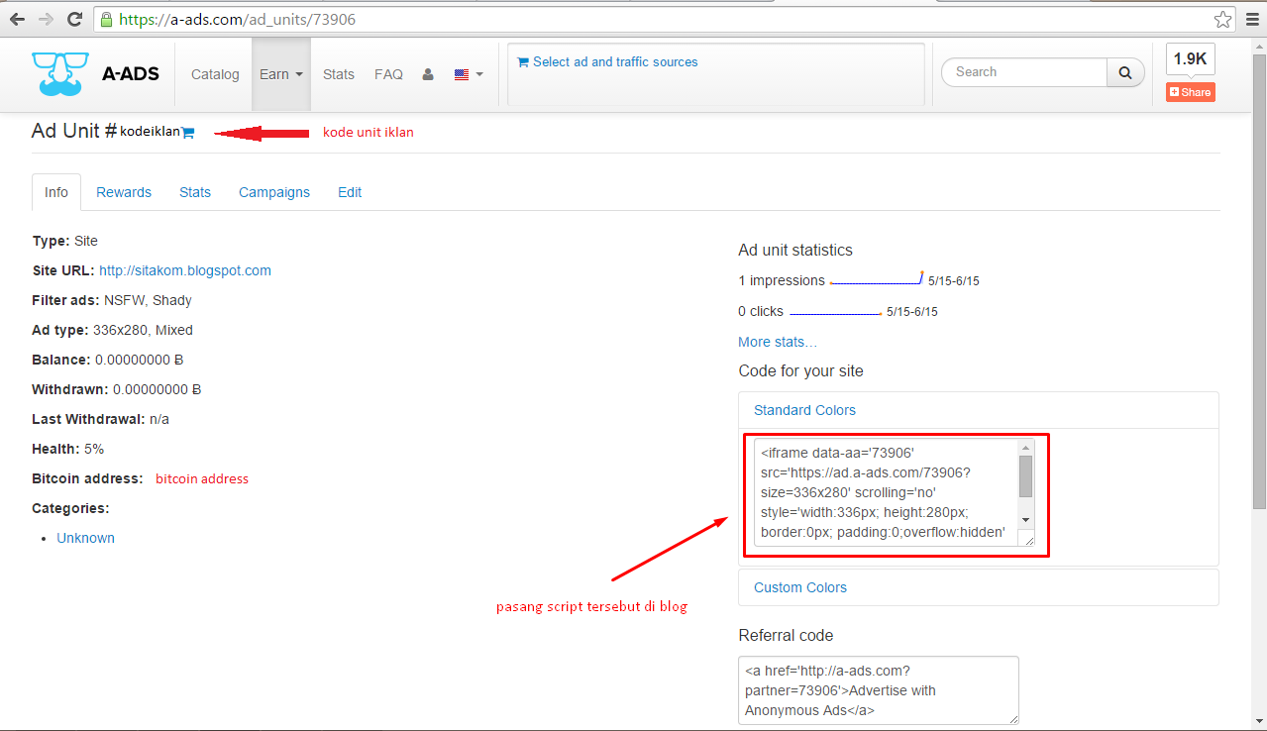
Task: Click the cart icon beside Ad Unit
Action: point(188,132)
